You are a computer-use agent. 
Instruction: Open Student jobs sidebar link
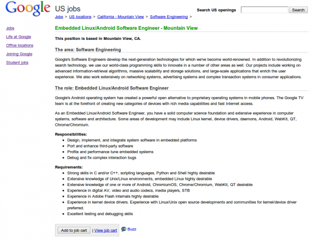(17, 63)
